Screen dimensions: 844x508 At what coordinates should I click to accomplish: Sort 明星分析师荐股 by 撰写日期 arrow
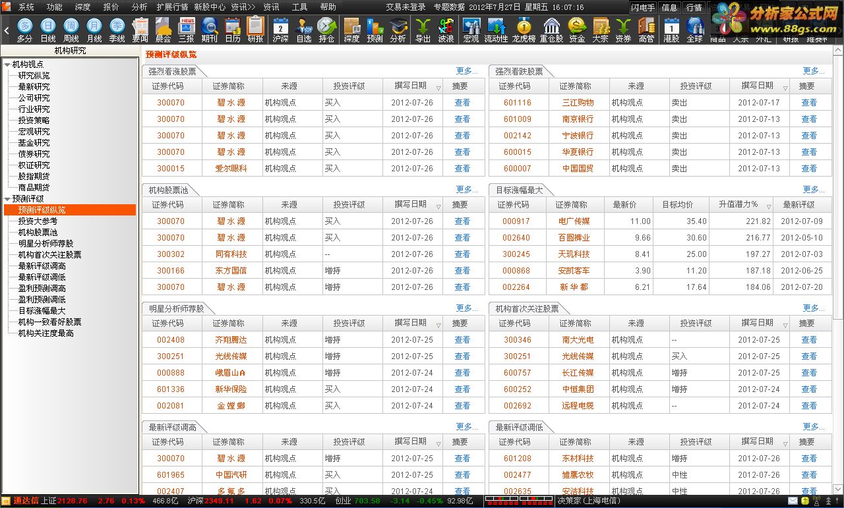pos(438,325)
